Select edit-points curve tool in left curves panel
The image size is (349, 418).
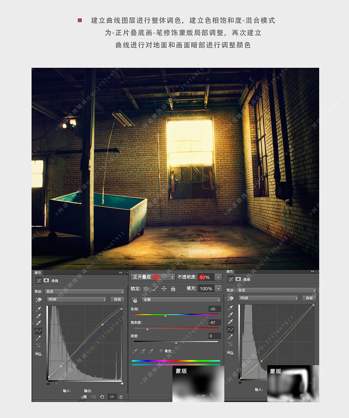[38, 330]
